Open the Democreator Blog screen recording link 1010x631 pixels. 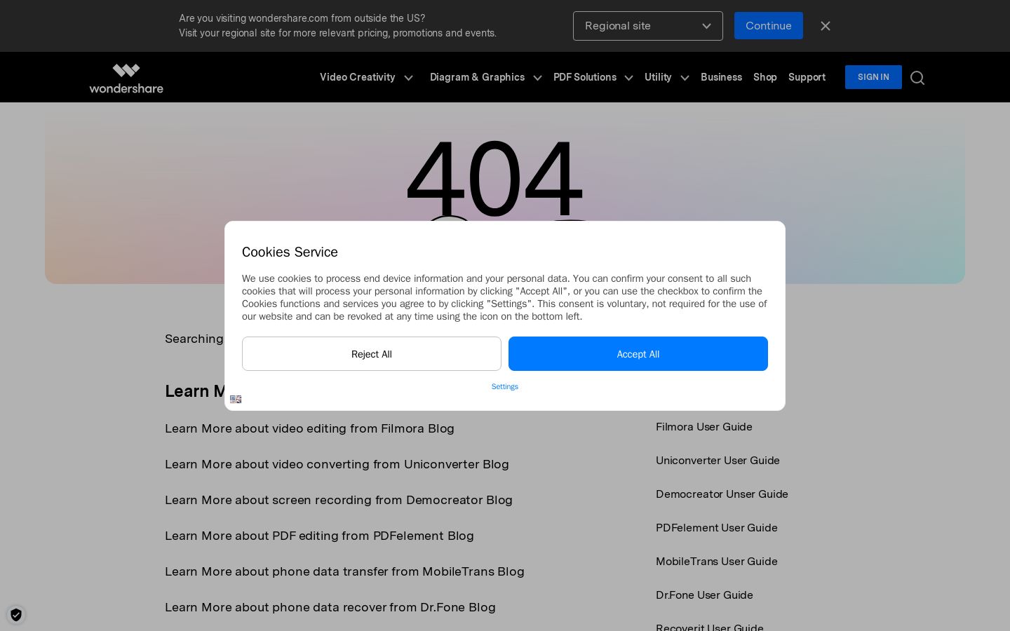pyautogui.click(x=339, y=500)
